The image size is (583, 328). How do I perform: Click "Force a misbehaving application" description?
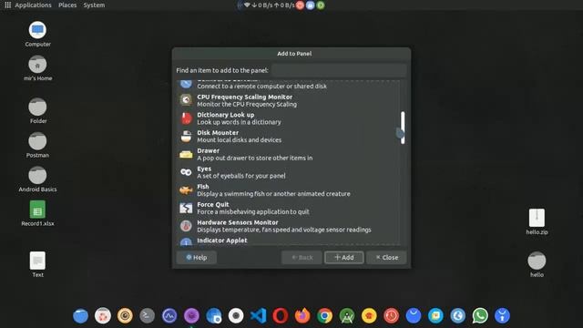253,211
